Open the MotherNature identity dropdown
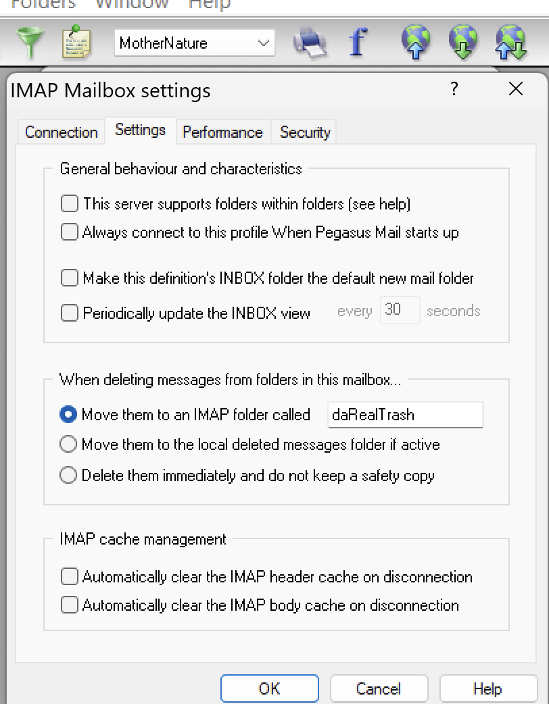Image resolution: width=549 pixels, height=704 pixels. point(195,43)
